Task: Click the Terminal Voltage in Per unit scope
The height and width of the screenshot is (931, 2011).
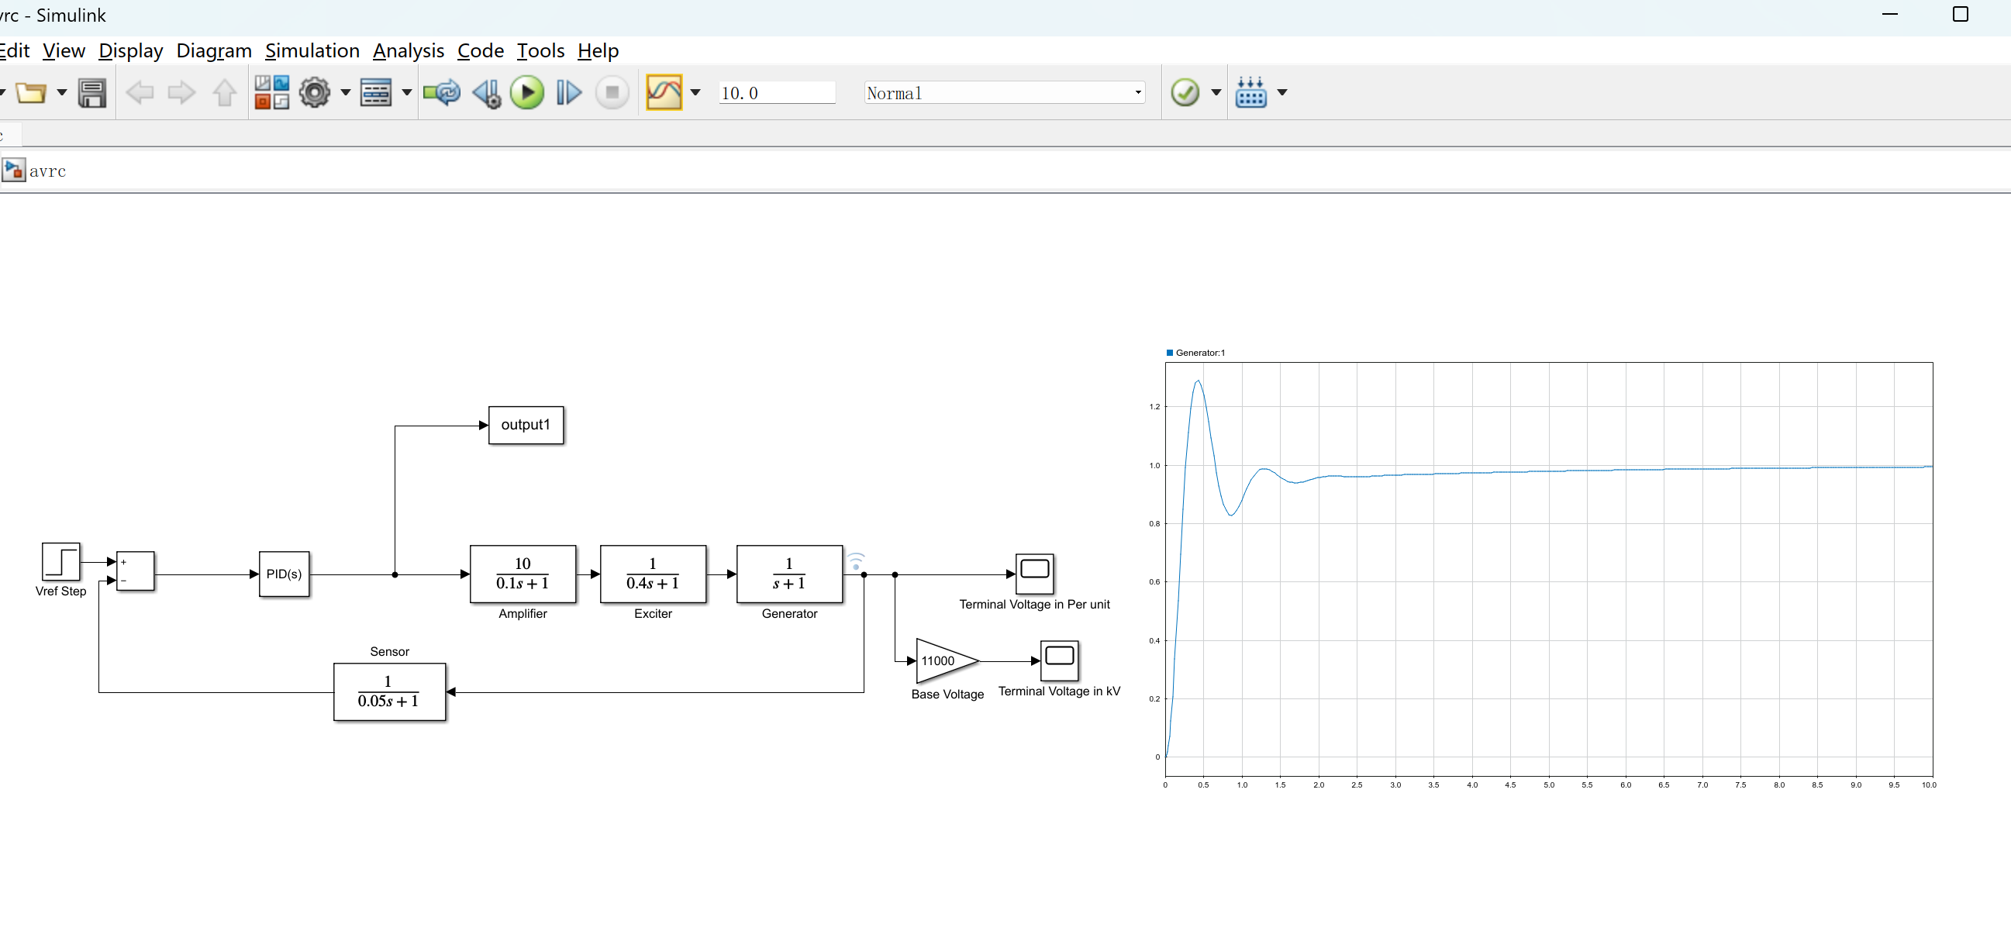Action: pos(1033,572)
